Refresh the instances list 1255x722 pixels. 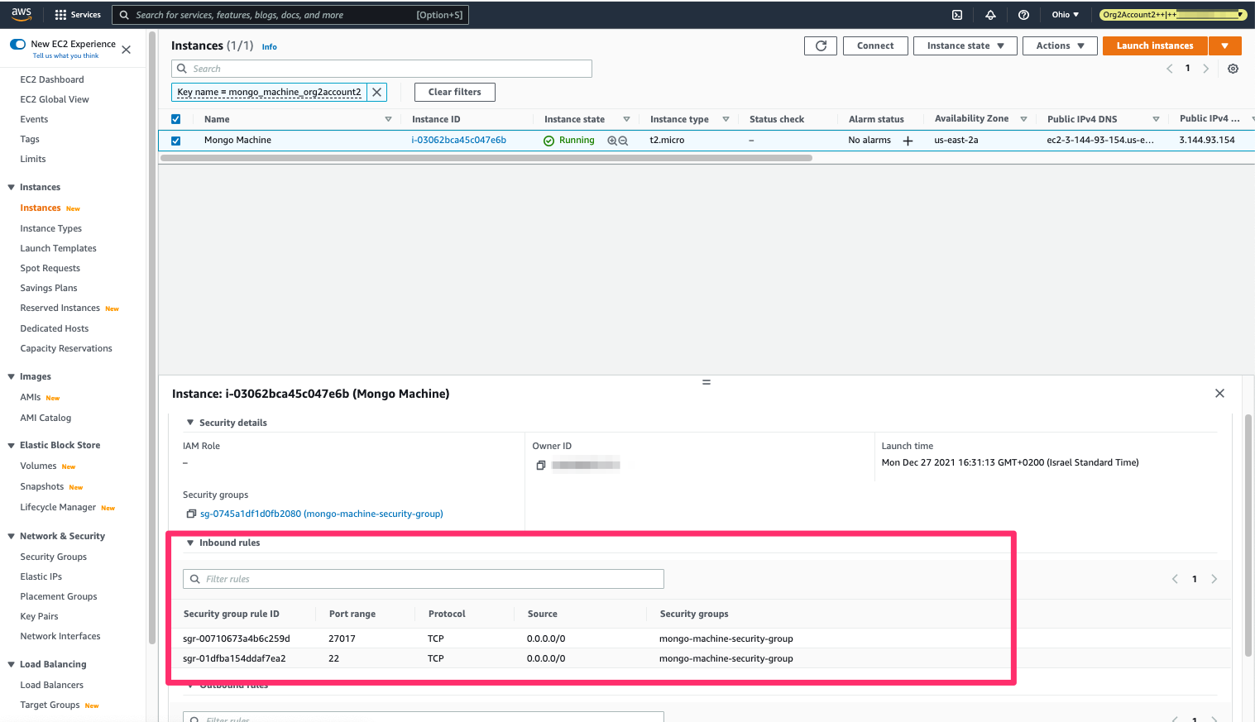[821, 46]
